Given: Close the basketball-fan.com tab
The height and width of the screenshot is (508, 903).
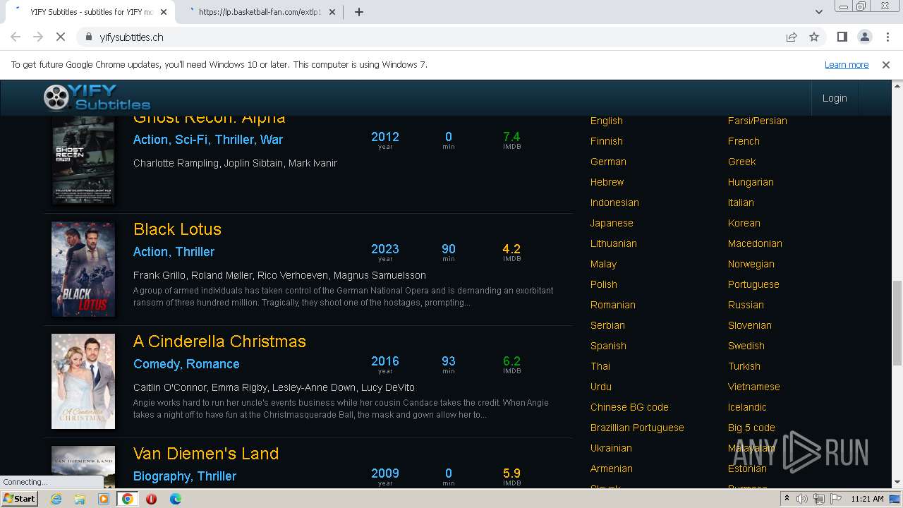Looking at the screenshot, I should (x=332, y=12).
